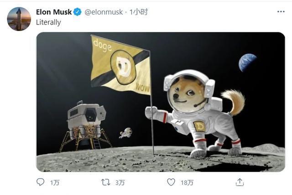Click the 1小时 timestamp
The height and width of the screenshot is (195, 292).
click(x=139, y=12)
